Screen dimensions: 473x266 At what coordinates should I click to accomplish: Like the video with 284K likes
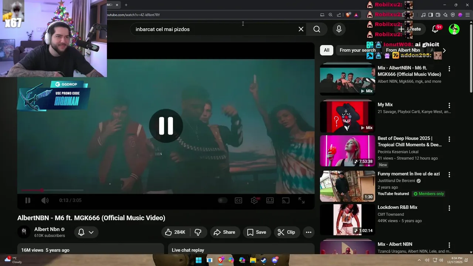[x=176, y=232]
